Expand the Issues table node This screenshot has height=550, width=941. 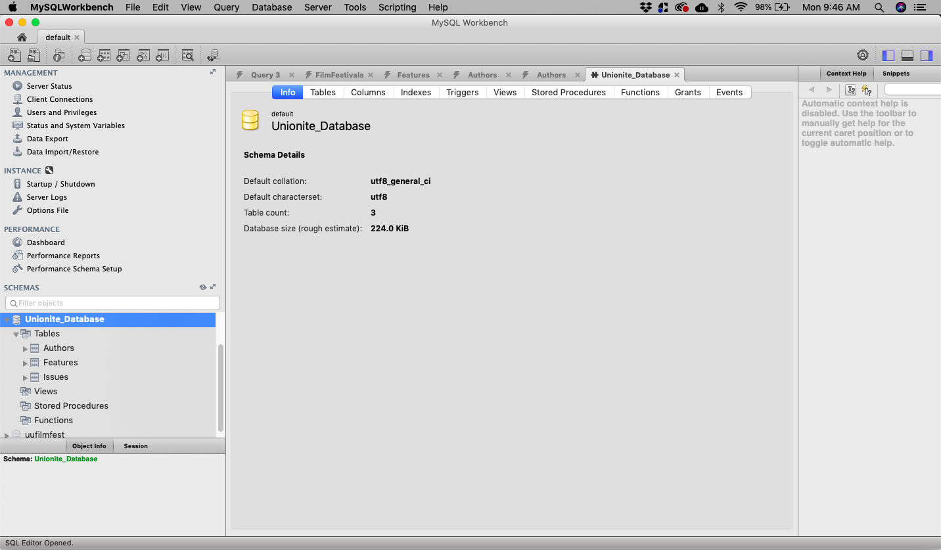(26, 377)
